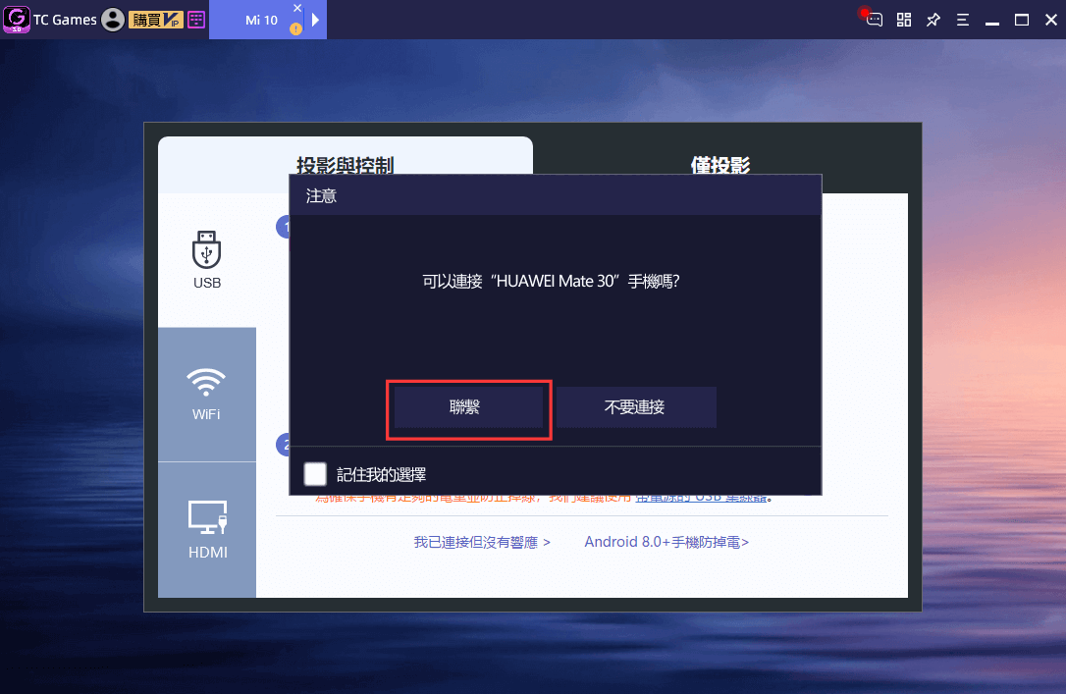Image resolution: width=1066 pixels, height=694 pixels.
Task: Maximize the TC Games window
Action: pos(1022,20)
